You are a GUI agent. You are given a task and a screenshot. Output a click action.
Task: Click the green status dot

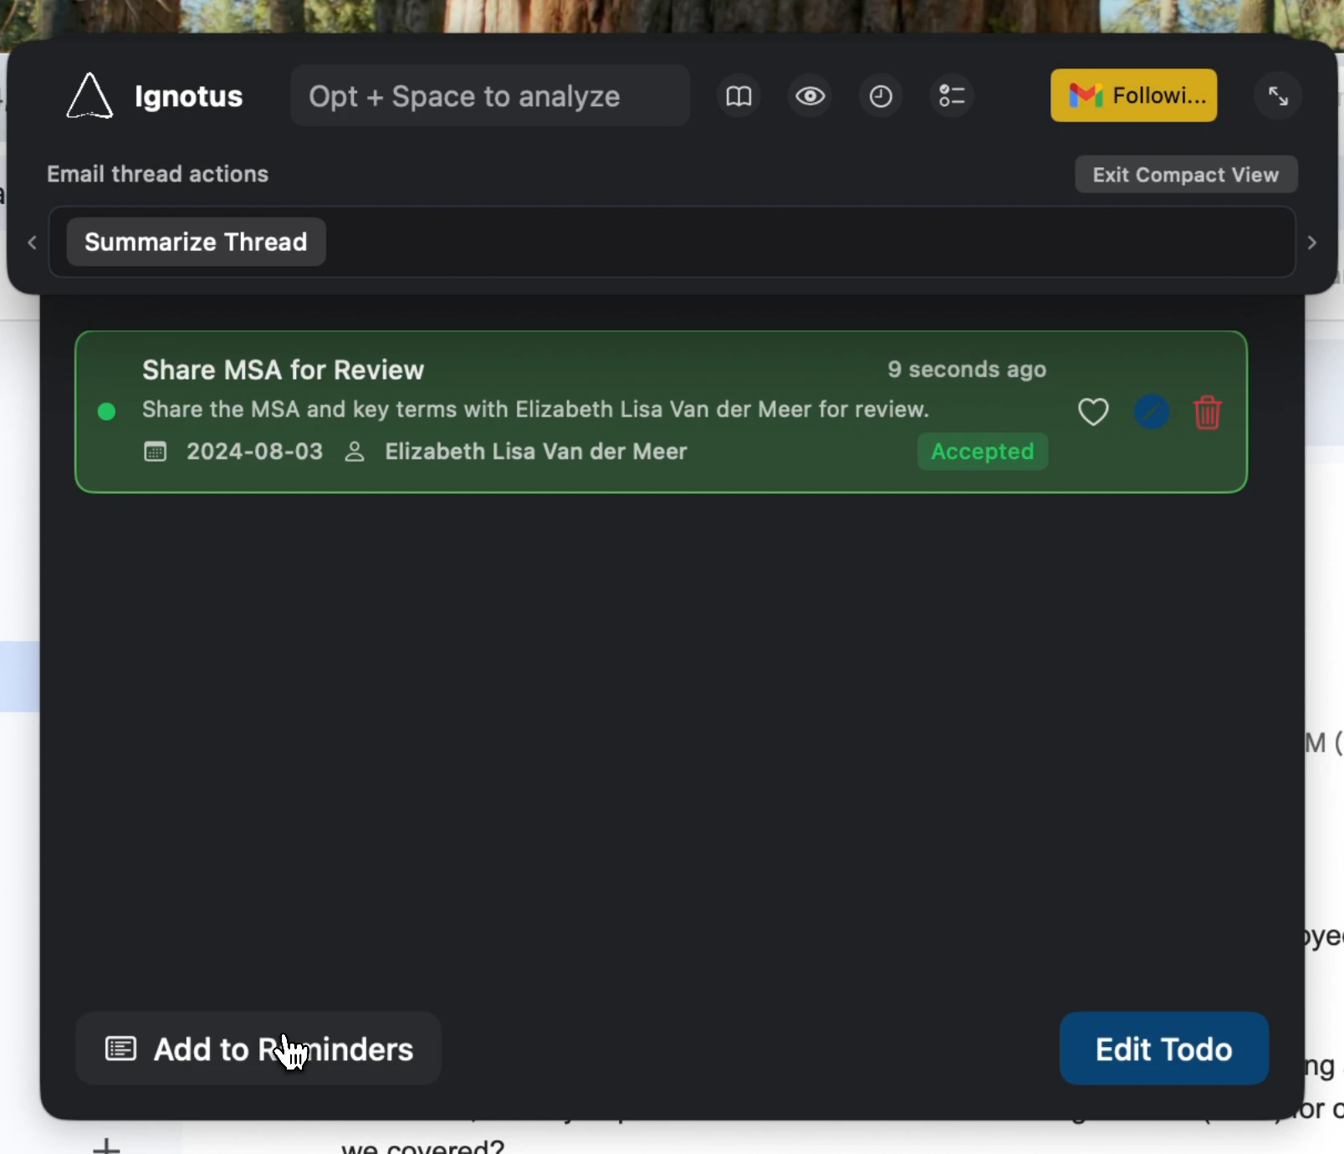(x=106, y=411)
